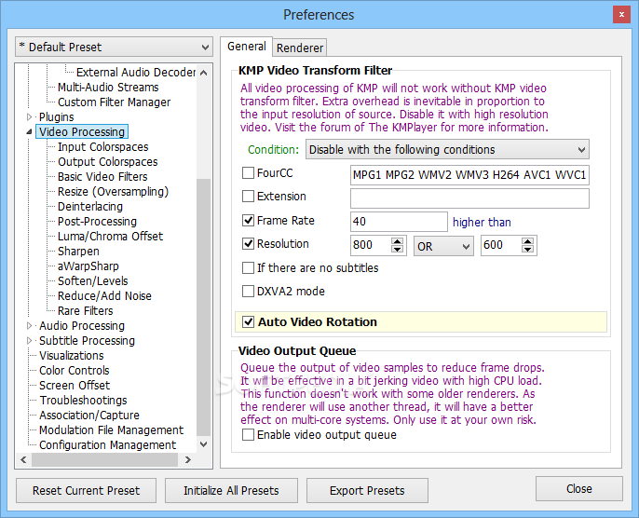Select Sharpen tree item
Screen dimensions: 639x518
click(78, 252)
